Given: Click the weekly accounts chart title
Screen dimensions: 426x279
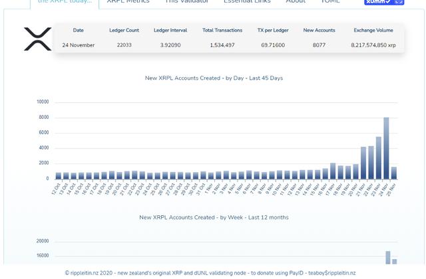Looking at the screenshot, I should pos(214,217).
